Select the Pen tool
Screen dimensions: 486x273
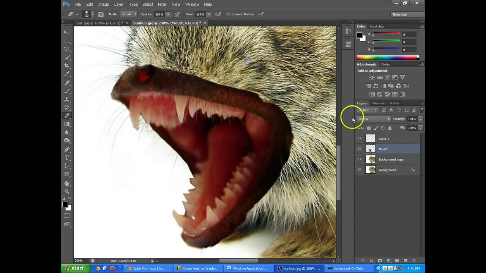[67, 149]
